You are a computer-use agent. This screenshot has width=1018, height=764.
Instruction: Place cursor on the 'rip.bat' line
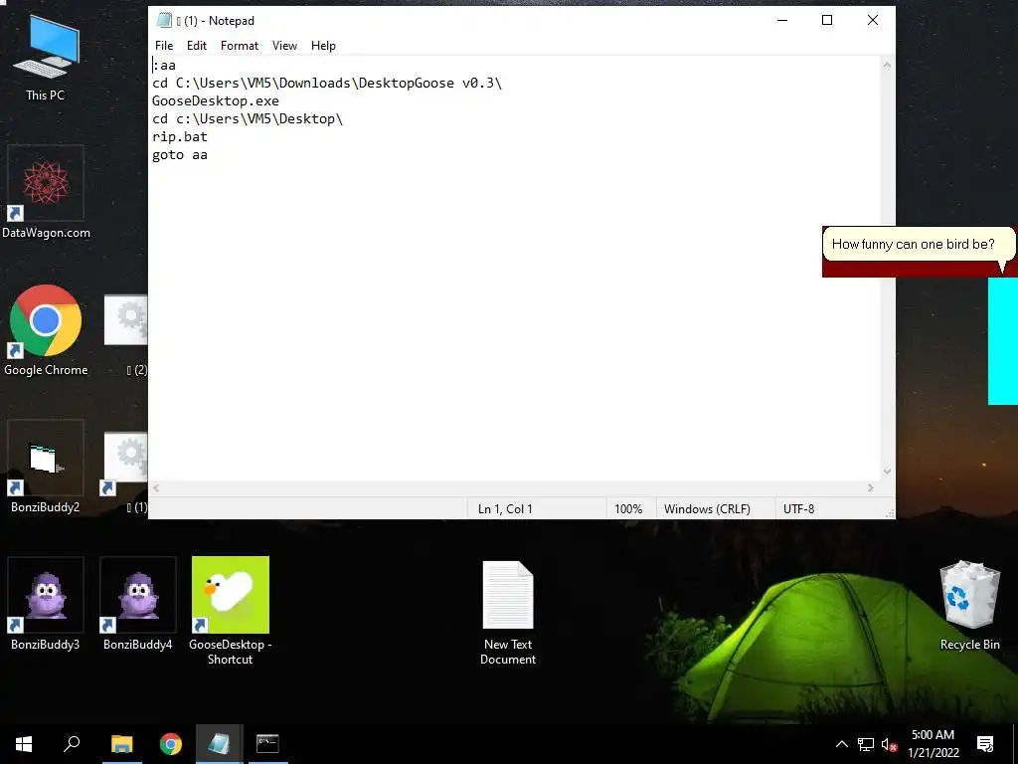[180, 137]
